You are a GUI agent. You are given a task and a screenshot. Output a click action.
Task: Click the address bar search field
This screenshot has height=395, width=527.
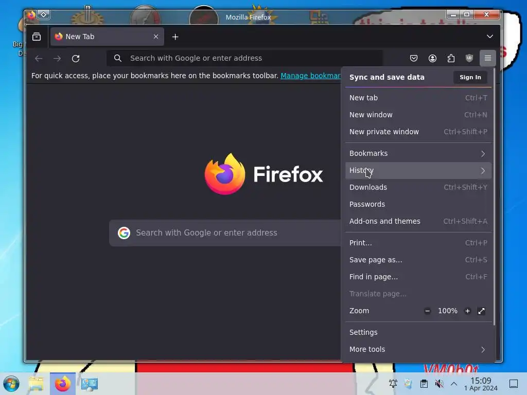tap(244, 58)
